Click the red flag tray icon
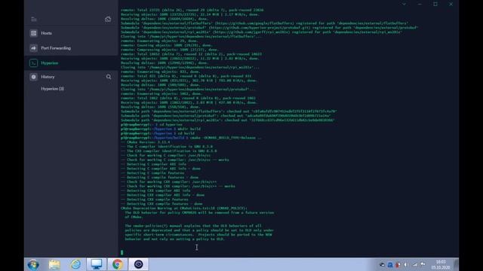This screenshot has height=271, width=483. [398, 264]
